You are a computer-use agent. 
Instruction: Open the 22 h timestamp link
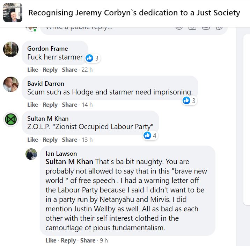(87, 70)
